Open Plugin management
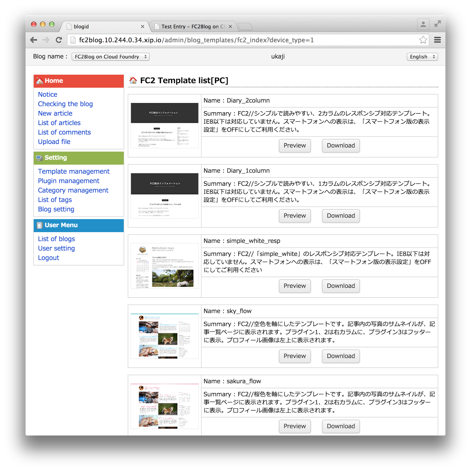 (x=69, y=181)
